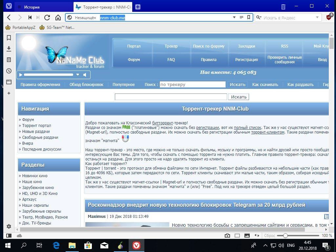Open page actions code icon
The image size is (336, 252).
tap(257, 235)
